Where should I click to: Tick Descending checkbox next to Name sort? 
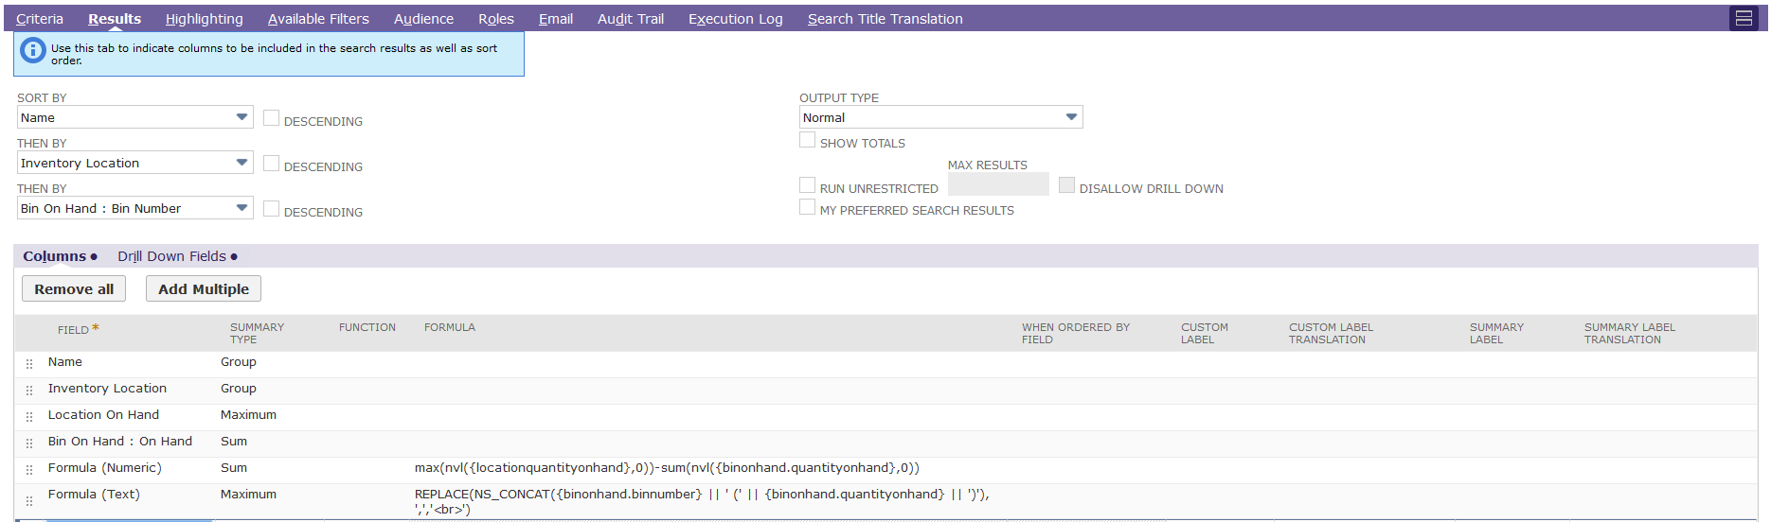(272, 118)
